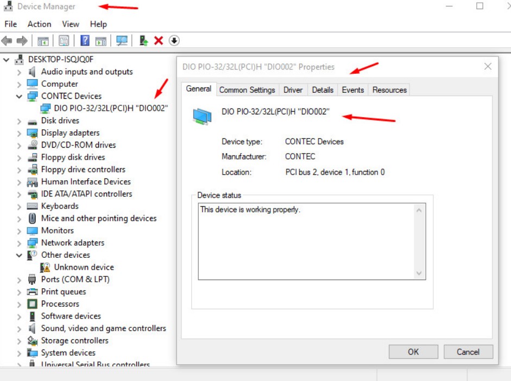Click the Audio inputs and outputs speaker icon
The height and width of the screenshot is (381, 511).
point(32,72)
